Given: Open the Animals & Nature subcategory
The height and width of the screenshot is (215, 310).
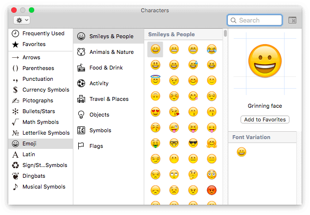Looking at the screenshot, I should click(111, 52).
